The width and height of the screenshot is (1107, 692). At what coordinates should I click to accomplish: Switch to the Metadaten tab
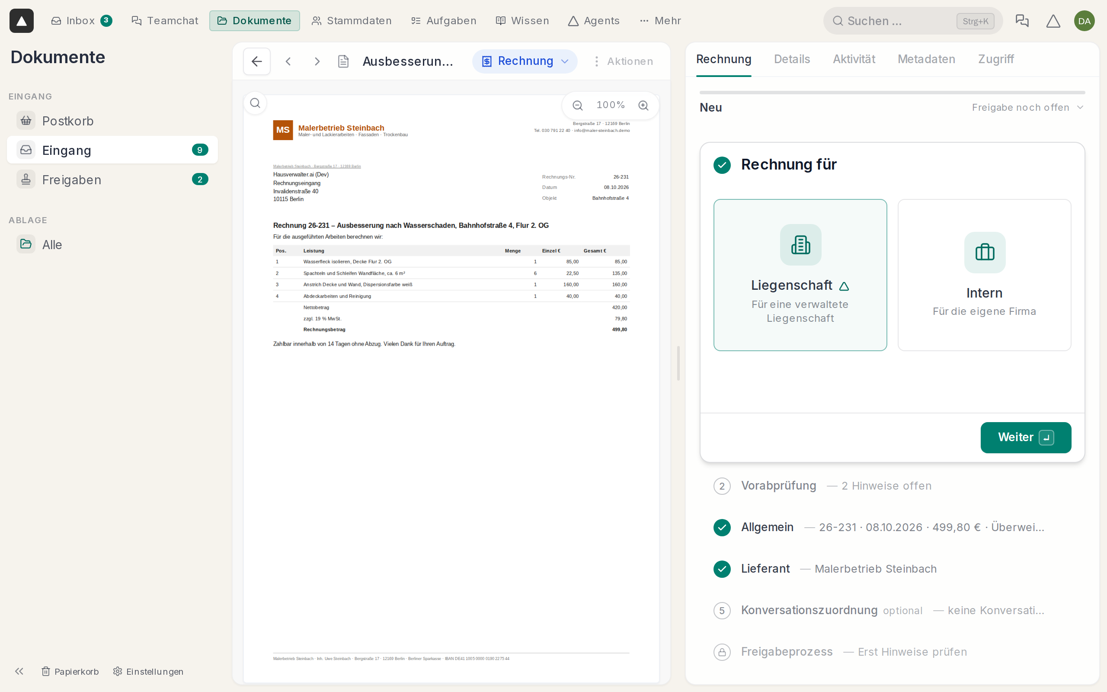[926, 59]
